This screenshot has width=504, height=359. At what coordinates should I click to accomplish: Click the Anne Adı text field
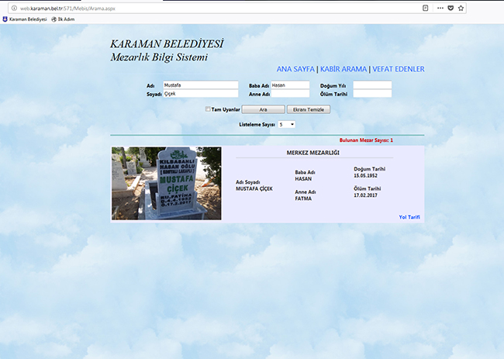[x=290, y=94]
